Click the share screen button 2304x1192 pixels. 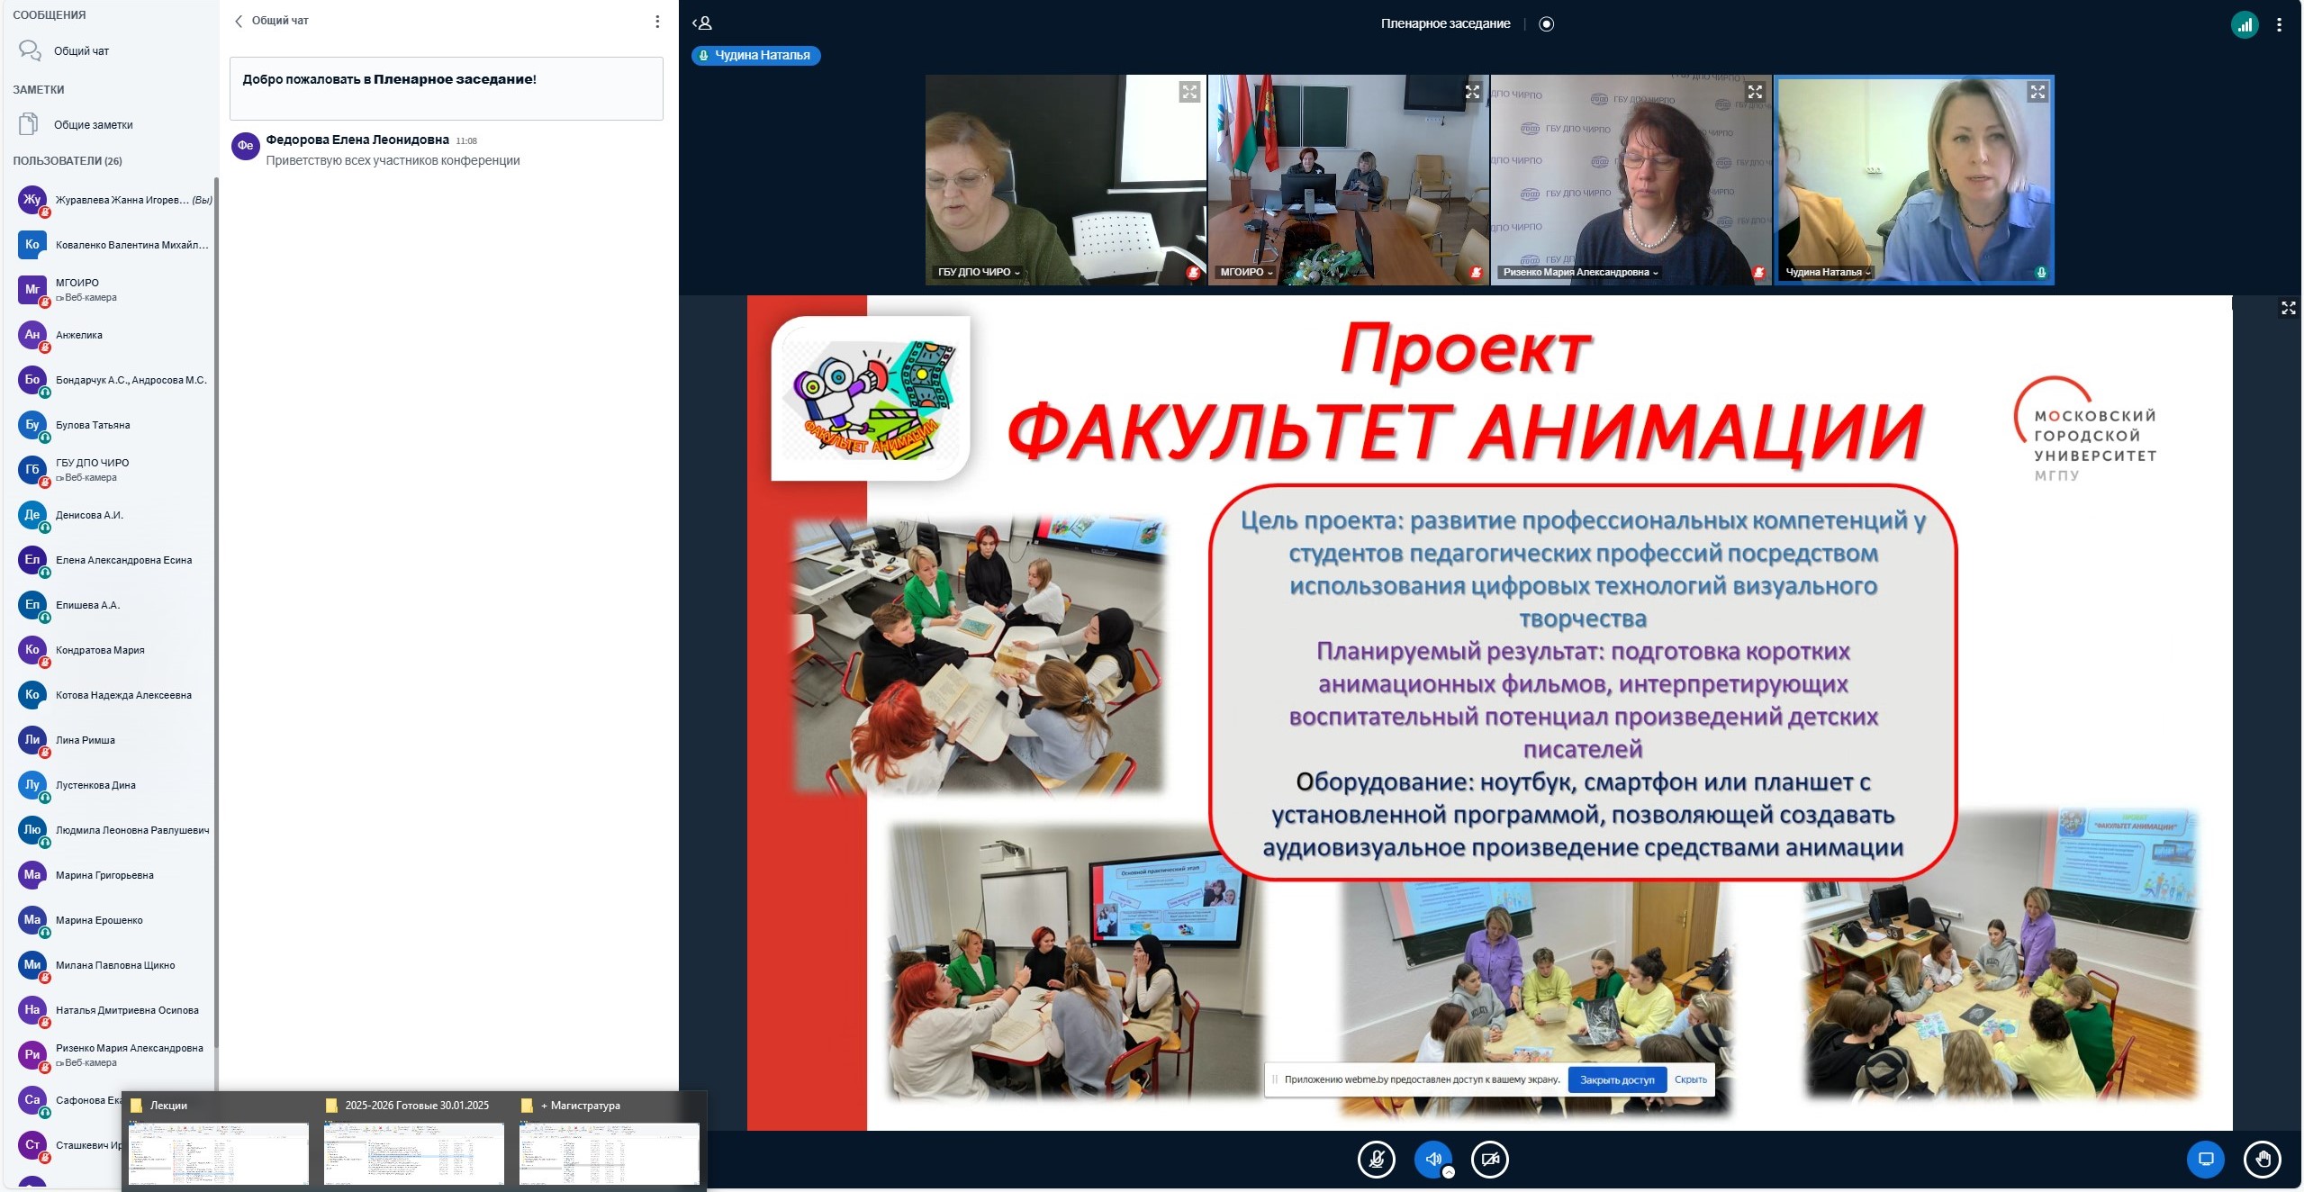click(x=2205, y=1160)
